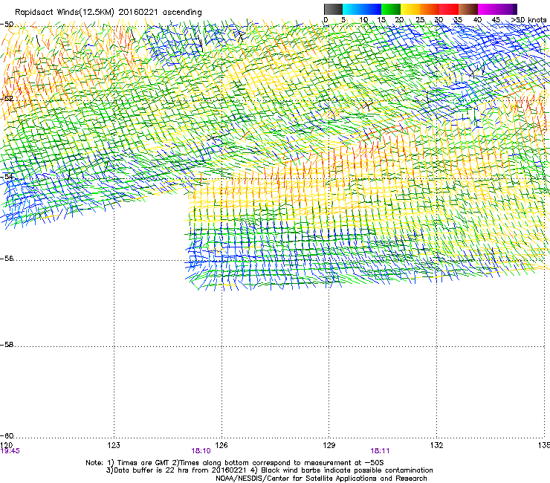The width and height of the screenshot is (550, 483).
Task: Click the -54 latitude axis label
Action: tap(7, 176)
